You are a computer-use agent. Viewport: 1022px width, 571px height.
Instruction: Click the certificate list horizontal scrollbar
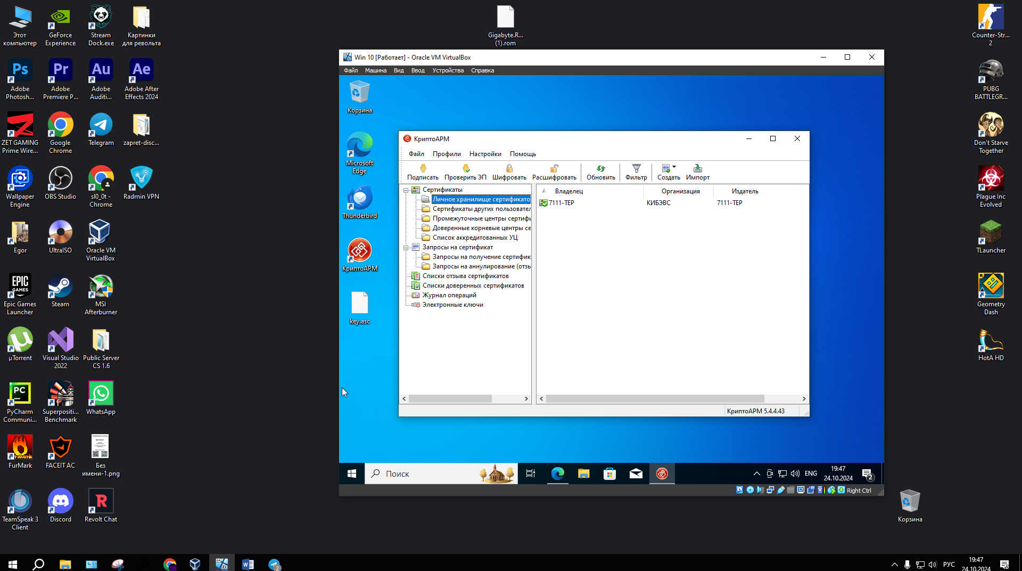click(655, 399)
